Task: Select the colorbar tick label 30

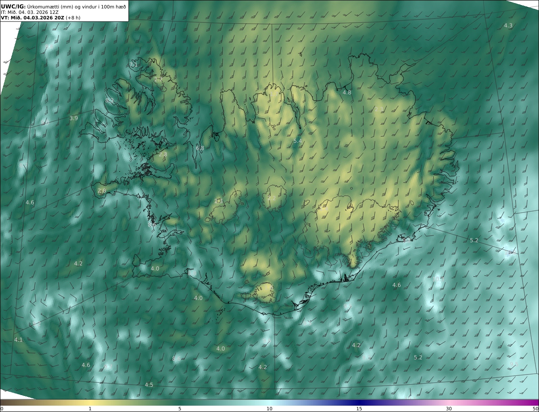Action: coord(449,409)
